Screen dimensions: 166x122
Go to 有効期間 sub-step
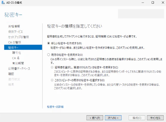[x=18, y=63]
